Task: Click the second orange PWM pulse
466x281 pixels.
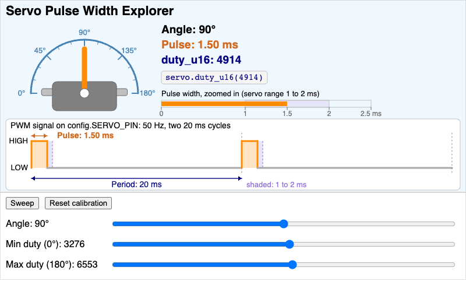Action: click(249, 154)
